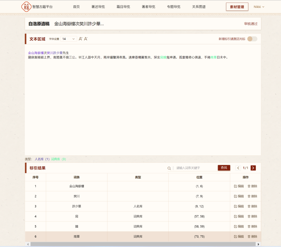Go to previous page arrow
The image size is (281, 247).
(x=238, y=168)
